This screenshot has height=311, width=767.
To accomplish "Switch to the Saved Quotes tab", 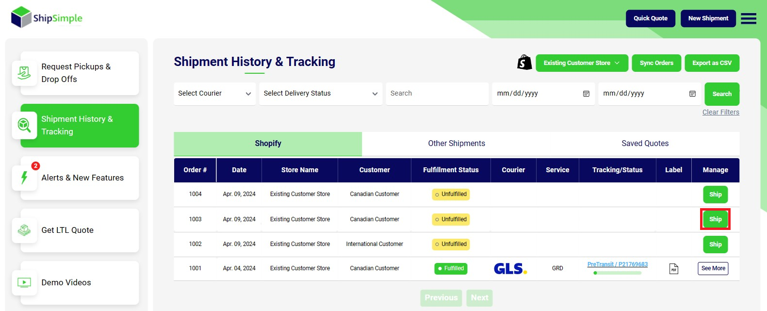I will click(645, 144).
